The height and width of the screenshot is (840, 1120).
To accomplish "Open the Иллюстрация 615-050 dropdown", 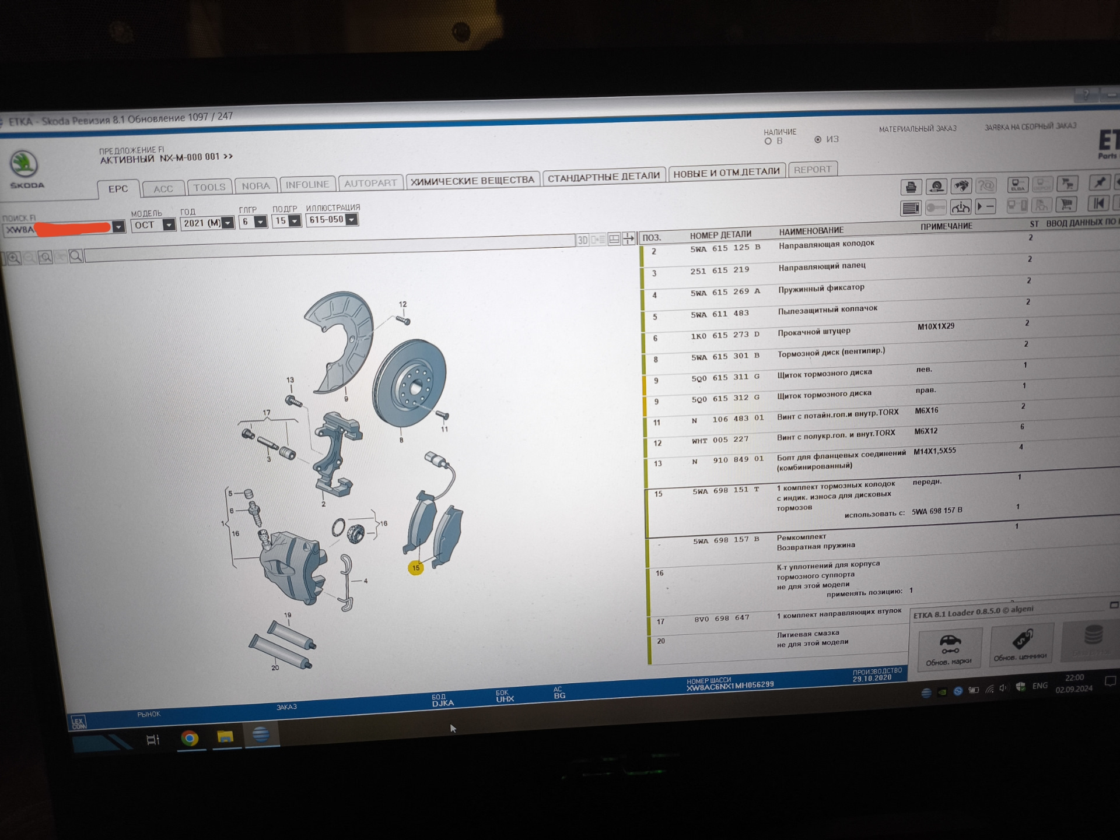I will (351, 220).
